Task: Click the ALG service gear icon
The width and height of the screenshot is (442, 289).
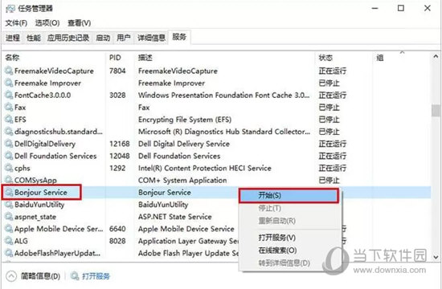Action: click(x=9, y=241)
